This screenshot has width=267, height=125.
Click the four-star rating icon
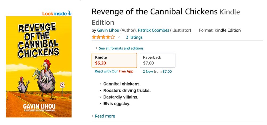point(103,37)
